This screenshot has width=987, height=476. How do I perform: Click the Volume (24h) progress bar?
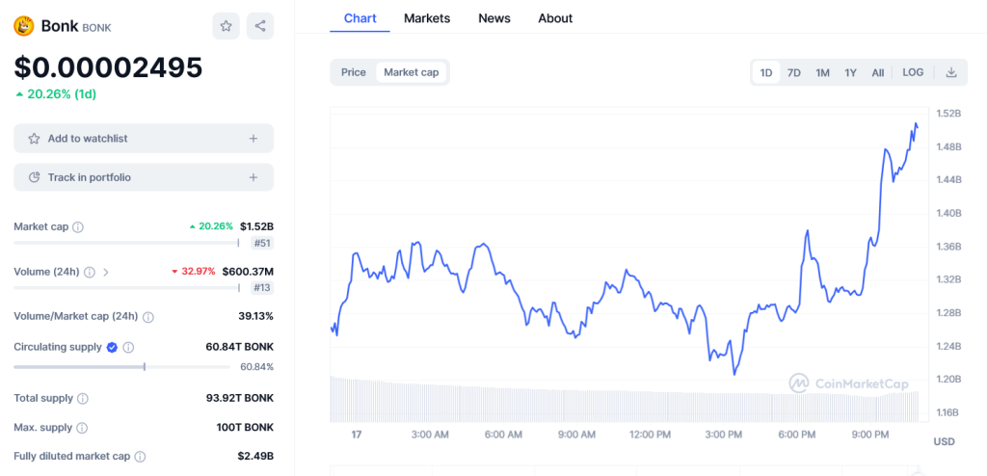click(x=126, y=288)
